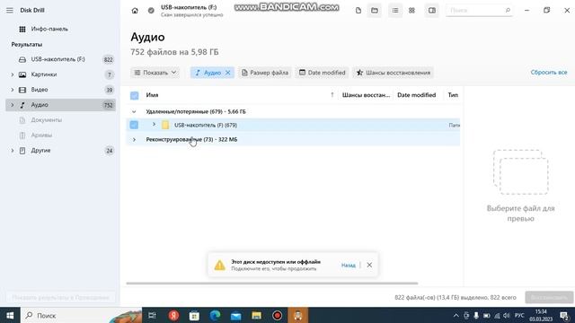The width and height of the screenshot is (575, 323).
Task: Click the horizontal scrollbar of file list
Action: coord(271,284)
